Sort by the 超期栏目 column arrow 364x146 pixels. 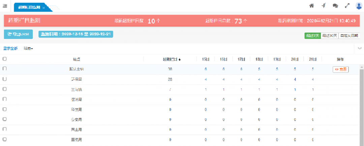tap(180, 59)
